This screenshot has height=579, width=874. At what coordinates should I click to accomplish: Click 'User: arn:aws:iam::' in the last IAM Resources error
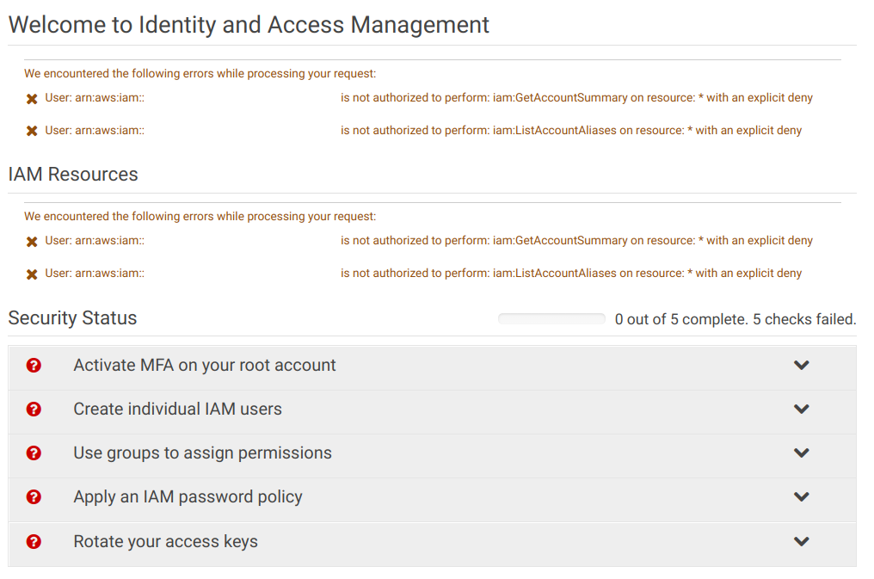click(x=95, y=273)
